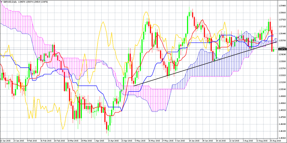Click the 1.50540 level on price scale
Image resolution: width=287 pixels, height=143 pixels.
coord(282,89)
